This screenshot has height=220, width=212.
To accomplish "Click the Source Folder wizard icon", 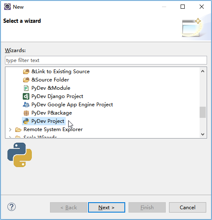I will 26,80.
